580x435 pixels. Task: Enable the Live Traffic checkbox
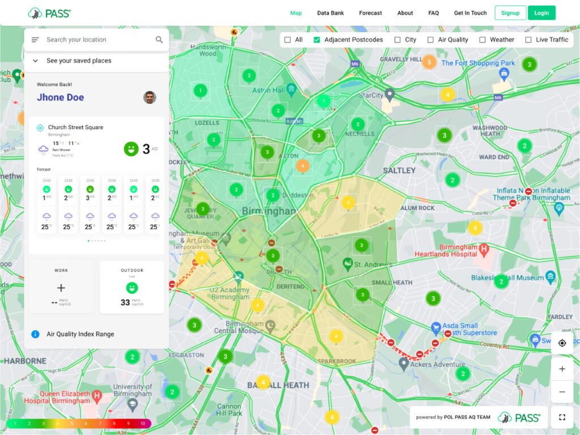[x=530, y=40]
